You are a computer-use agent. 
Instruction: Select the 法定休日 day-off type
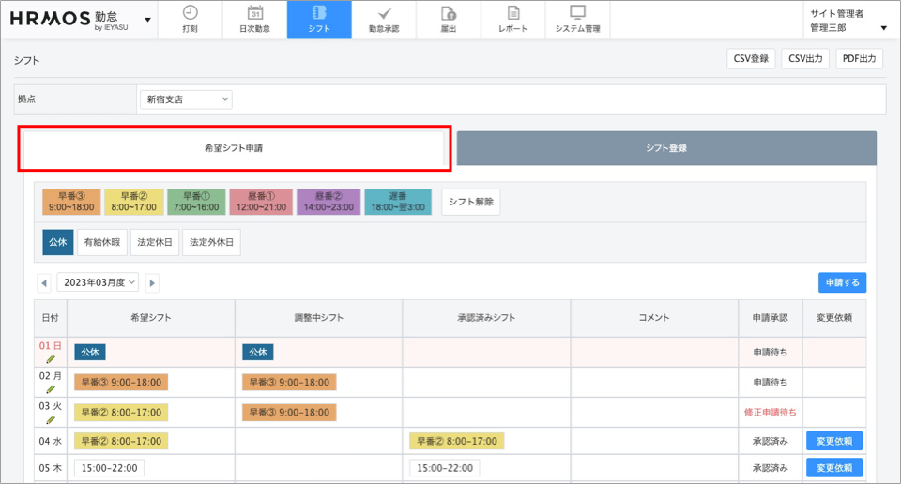(x=155, y=242)
